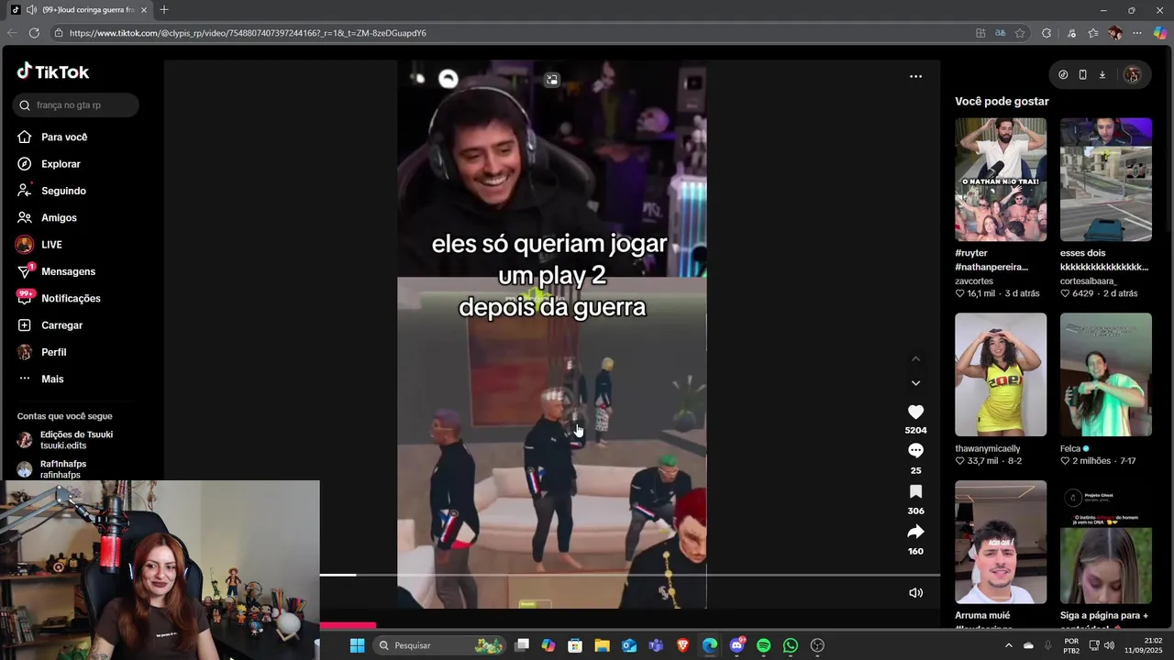This screenshot has height=660, width=1174.
Task: Open Spotify from the taskbar
Action: point(764,645)
